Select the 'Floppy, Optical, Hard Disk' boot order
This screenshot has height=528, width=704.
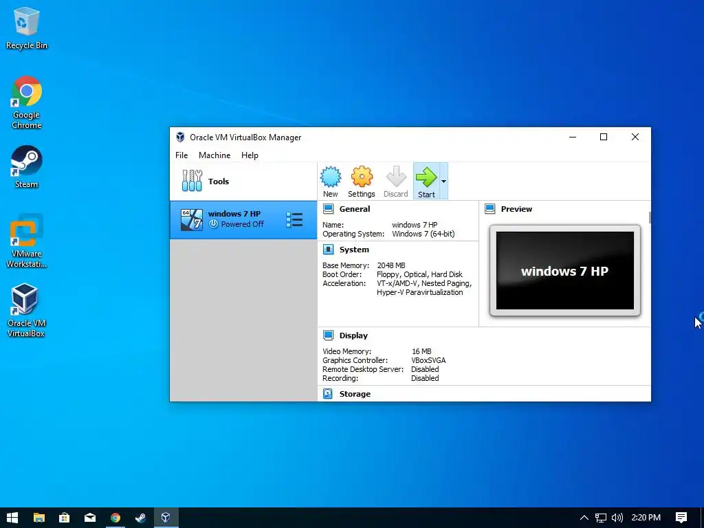coord(419,274)
